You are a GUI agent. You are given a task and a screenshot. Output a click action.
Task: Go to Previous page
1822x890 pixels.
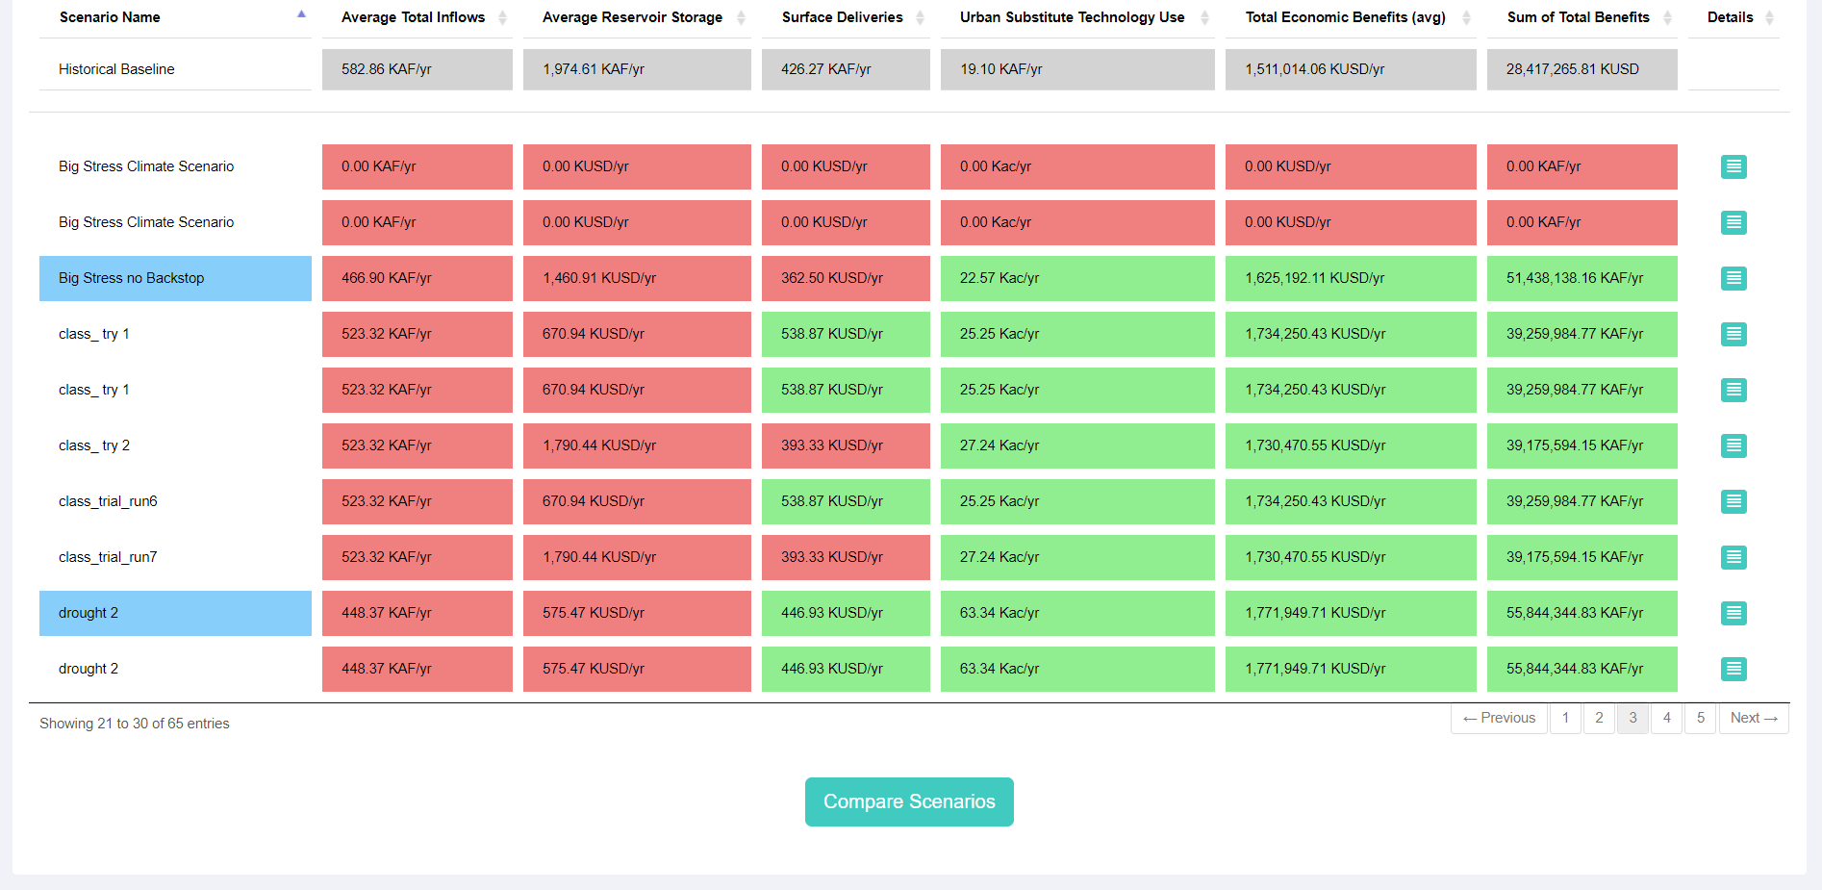[x=1499, y=718]
